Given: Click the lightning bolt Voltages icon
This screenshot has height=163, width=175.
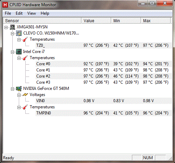Looking at the screenshot, I should click(25, 95).
